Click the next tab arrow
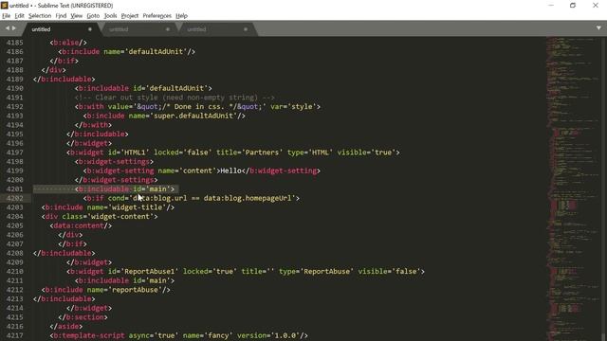607x341 pixels. click(14, 28)
